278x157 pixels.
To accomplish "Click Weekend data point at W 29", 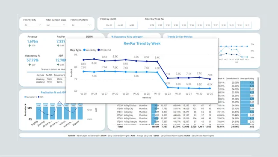I will 83,60.
